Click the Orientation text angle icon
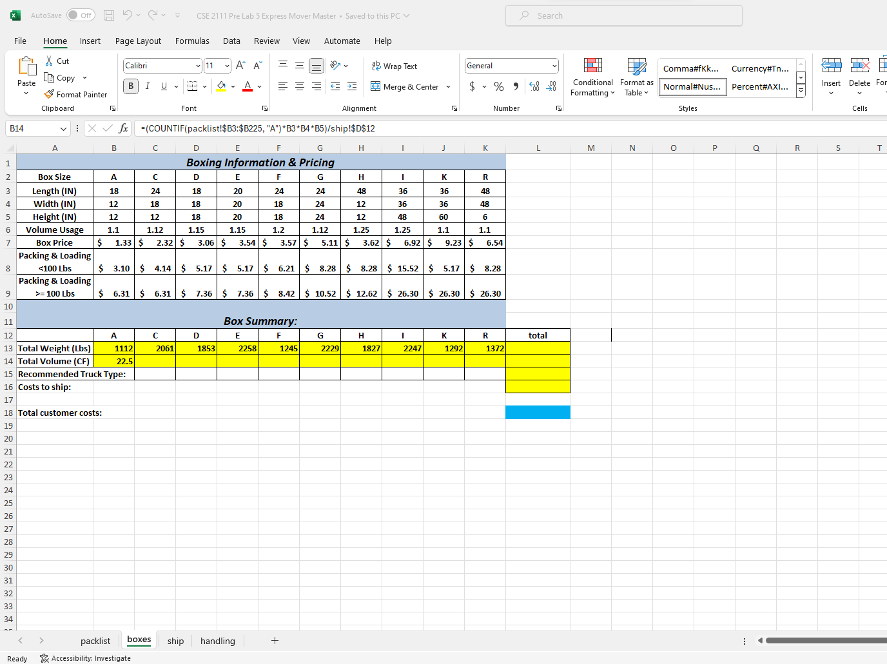The height and width of the screenshot is (664, 887). point(335,65)
